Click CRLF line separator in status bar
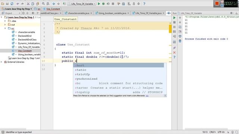This screenshot has height=134, width=239. pyautogui.click(x=212, y=132)
